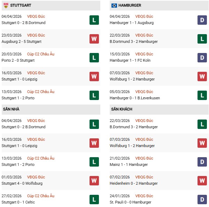Click the Stuttgart club logo icon
The image size is (209, 207).
pyautogui.click(x=6, y=6)
